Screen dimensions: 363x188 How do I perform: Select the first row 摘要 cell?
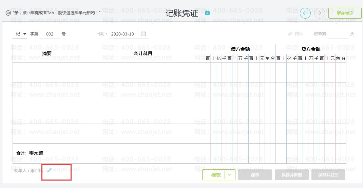[47, 72]
